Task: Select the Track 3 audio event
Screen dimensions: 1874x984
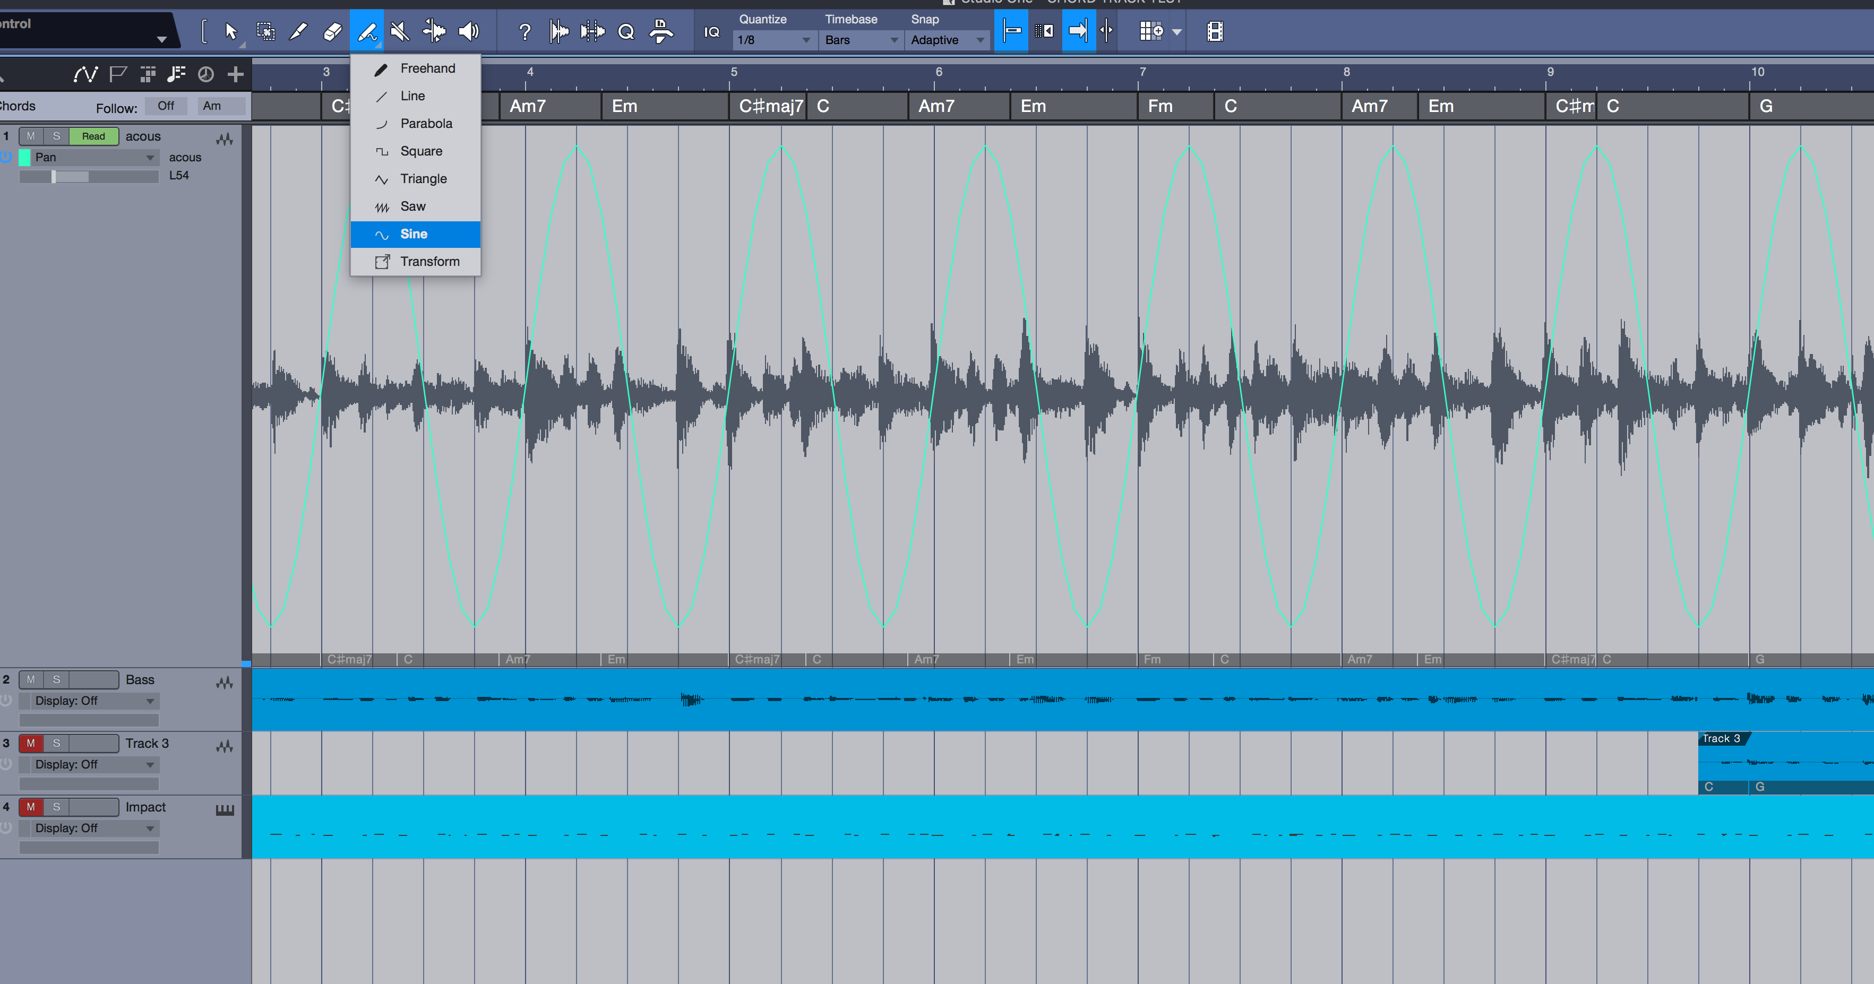Action: point(1786,763)
